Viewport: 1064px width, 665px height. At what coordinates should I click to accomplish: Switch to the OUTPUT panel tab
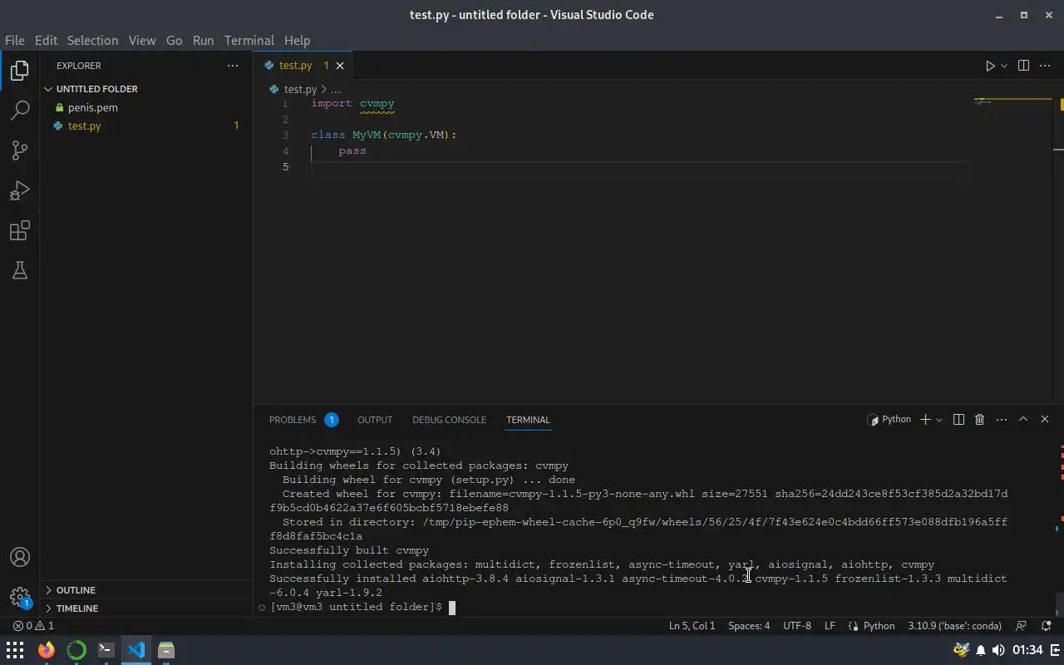(375, 420)
